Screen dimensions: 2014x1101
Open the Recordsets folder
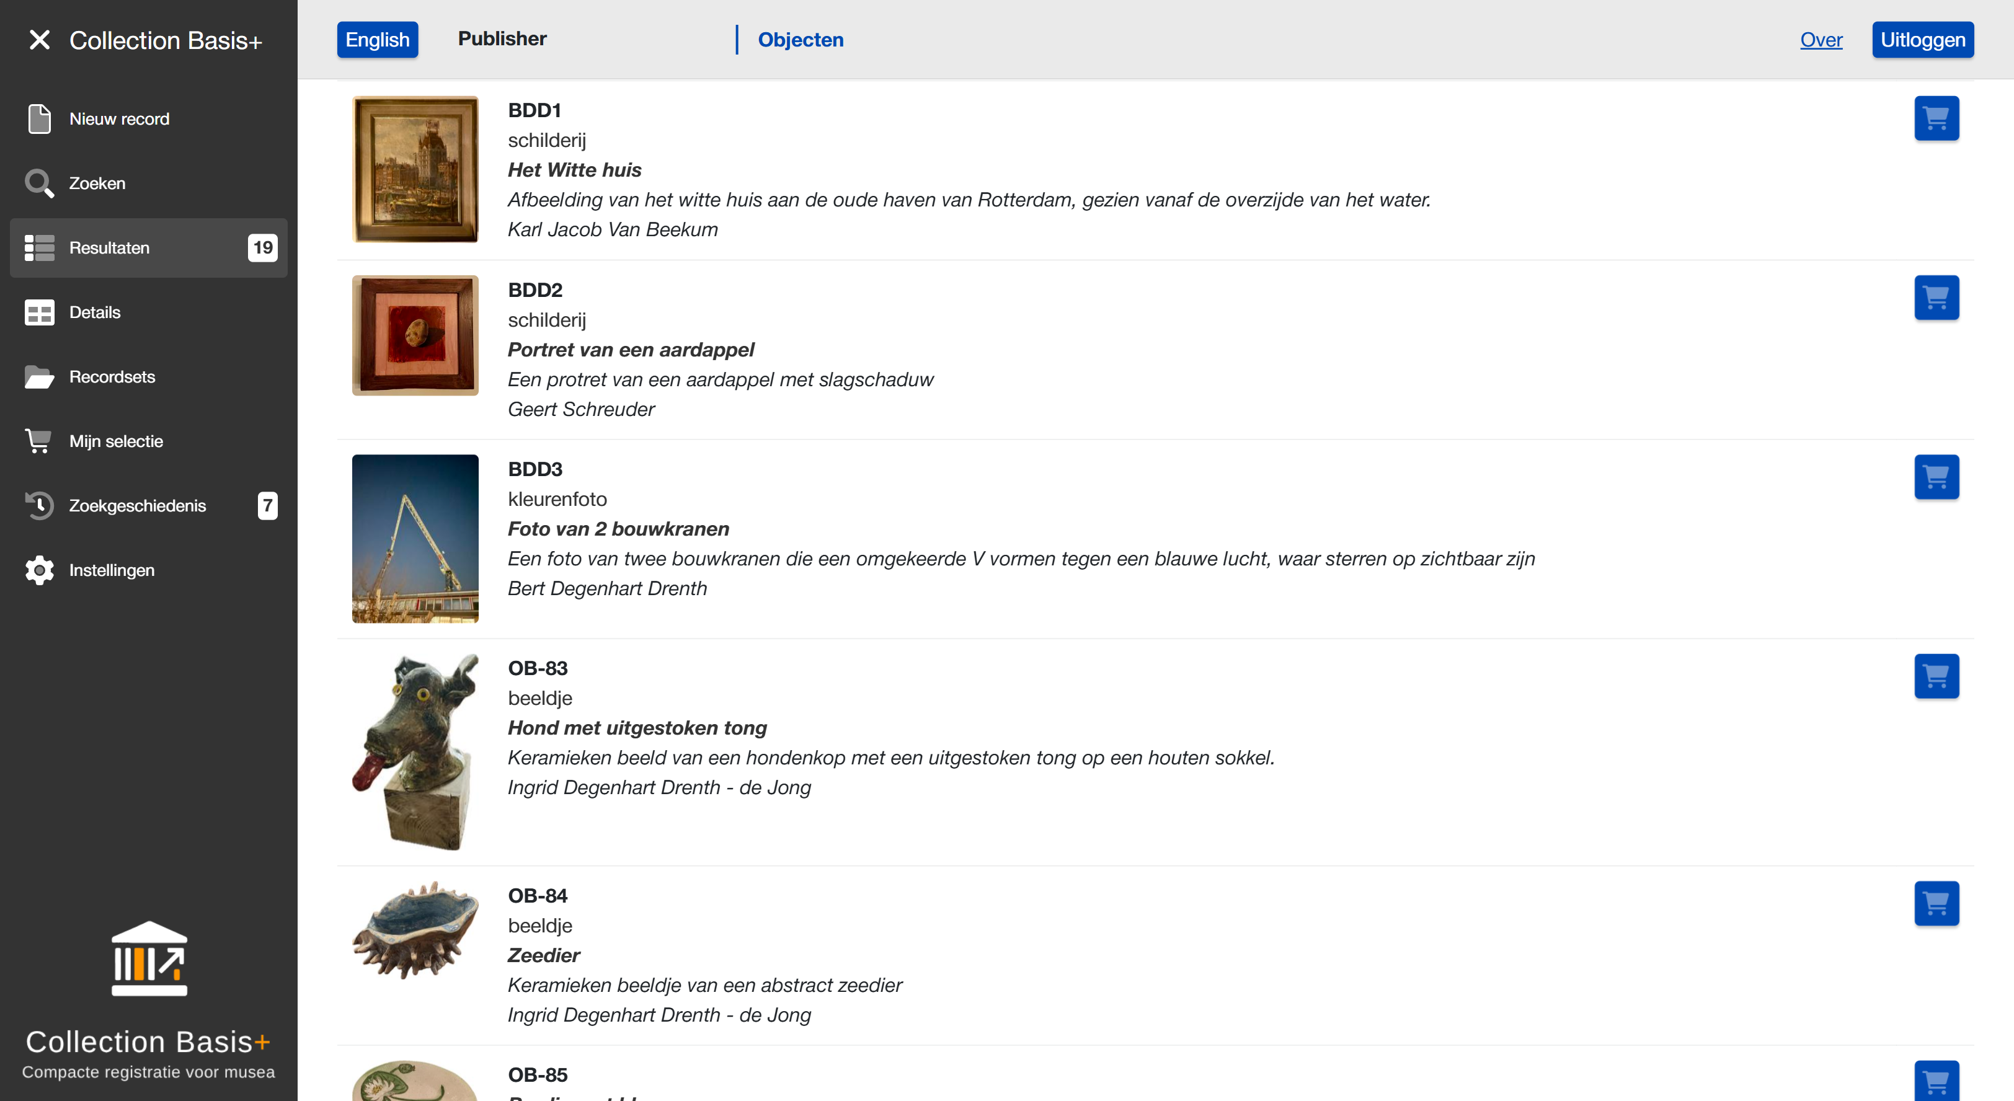pyautogui.click(x=112, y=377)
